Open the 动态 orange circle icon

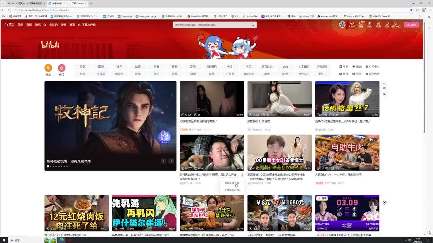48,68
